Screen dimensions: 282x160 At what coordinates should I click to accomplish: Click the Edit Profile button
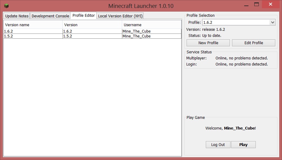pos(254,43)
